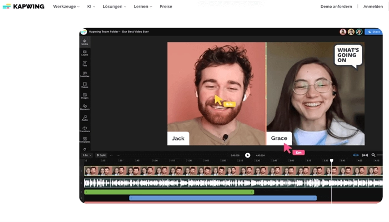The image size is (389, 222).
Task: Open the Audio panel in the sidebar
Action: [x=84, y=118]
